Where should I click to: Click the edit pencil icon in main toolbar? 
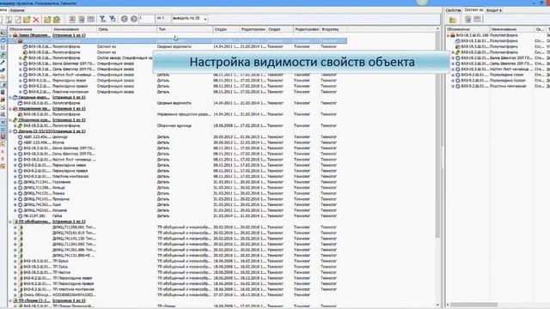tap(17, 20)
